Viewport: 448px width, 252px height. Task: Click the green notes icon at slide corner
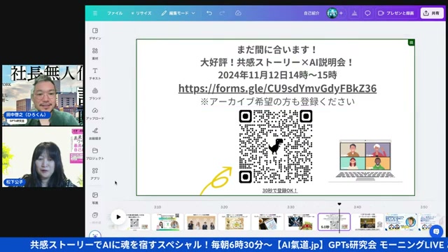pyautogui.click(x=411, y=43)
